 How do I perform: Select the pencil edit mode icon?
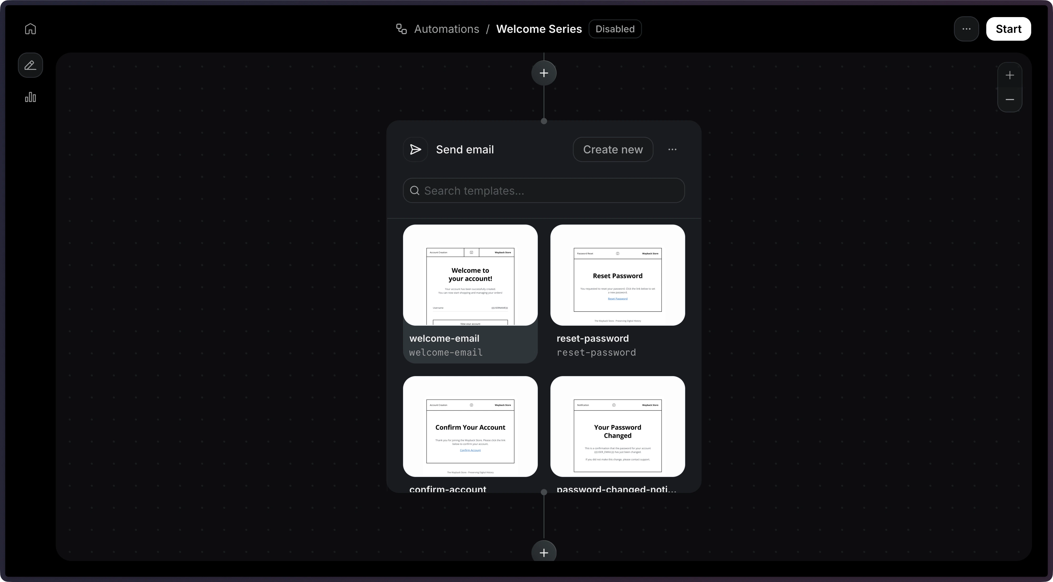(30, 65)
